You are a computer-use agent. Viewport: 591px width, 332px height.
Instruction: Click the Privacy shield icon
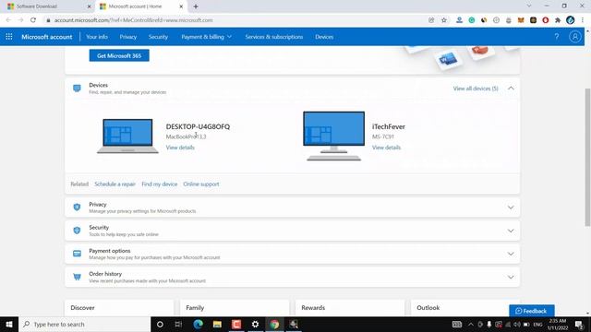point(77,207)
